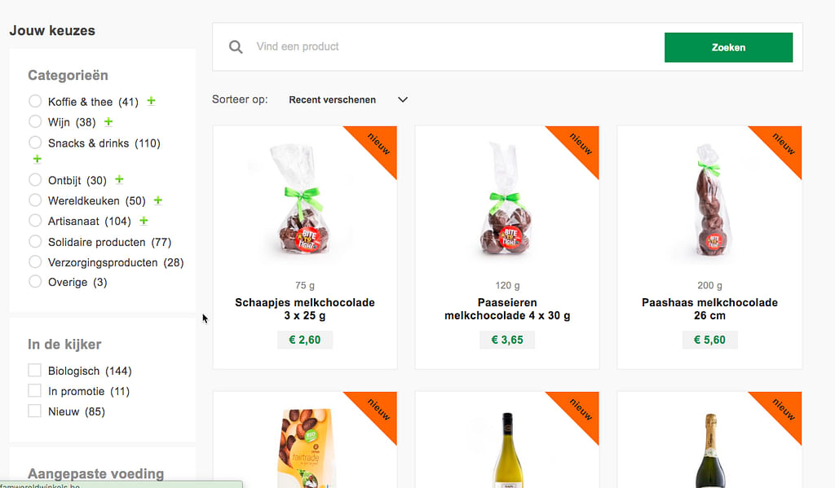Expand Wijn category with plus icon
Viewport: 835px width, 488px height.
(x=108, y=122)
